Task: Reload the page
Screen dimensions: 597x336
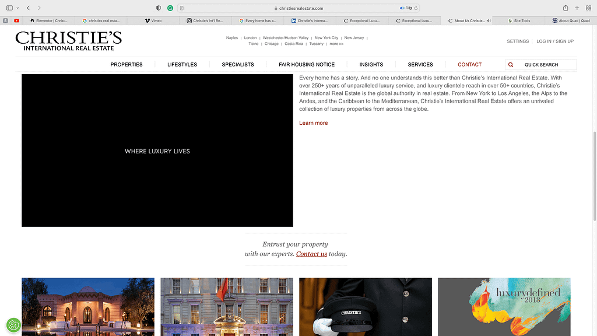Action: point(416,8)
